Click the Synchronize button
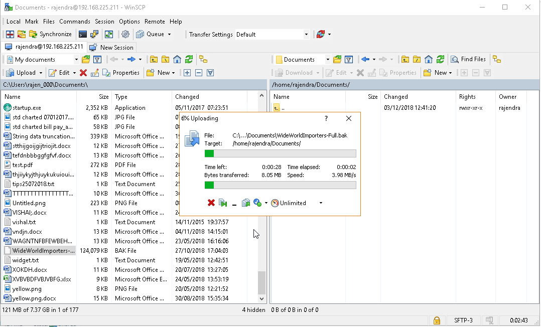Screen dimensions: 541x327 (x=51, y=35)
